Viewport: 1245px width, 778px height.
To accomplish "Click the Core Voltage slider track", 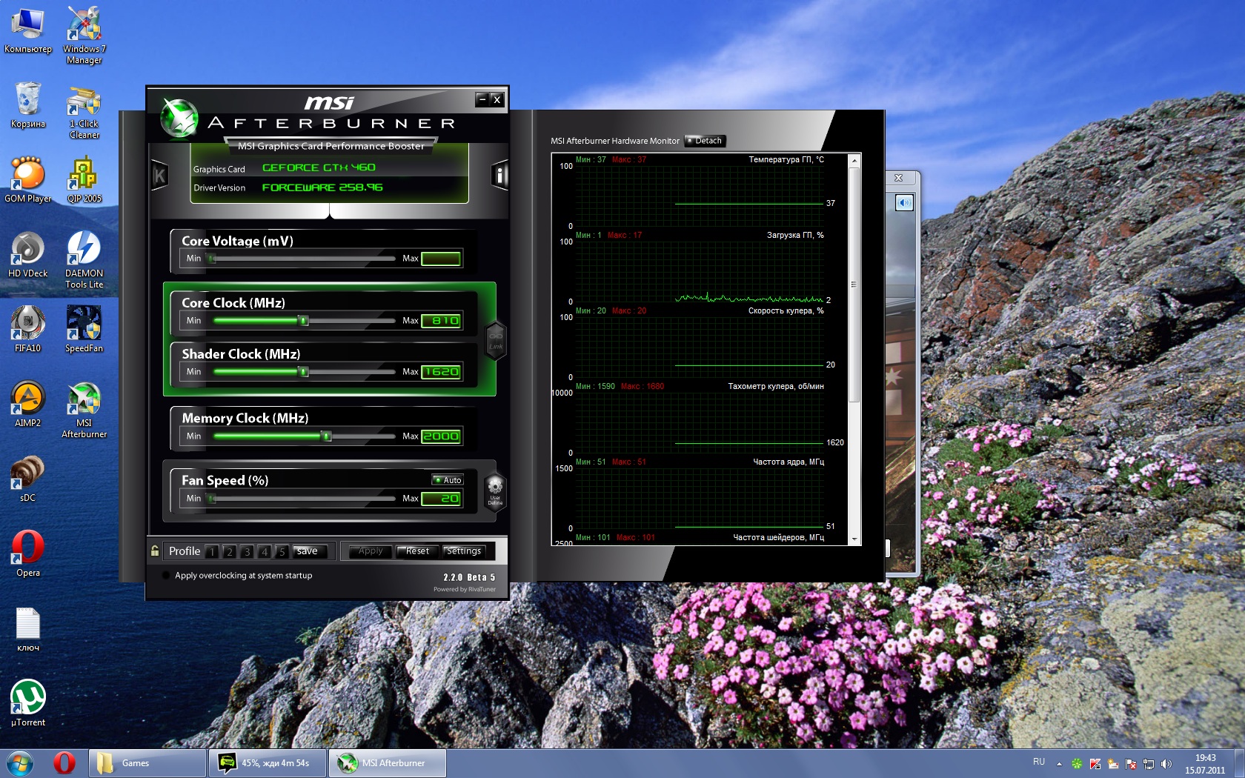I will click(304, 259).
